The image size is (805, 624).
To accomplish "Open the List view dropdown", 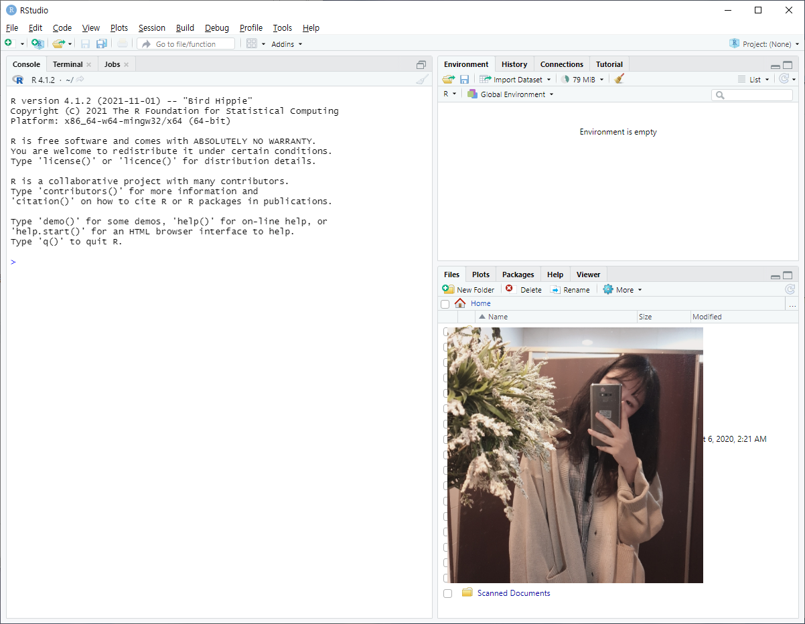I will point(753,80).
